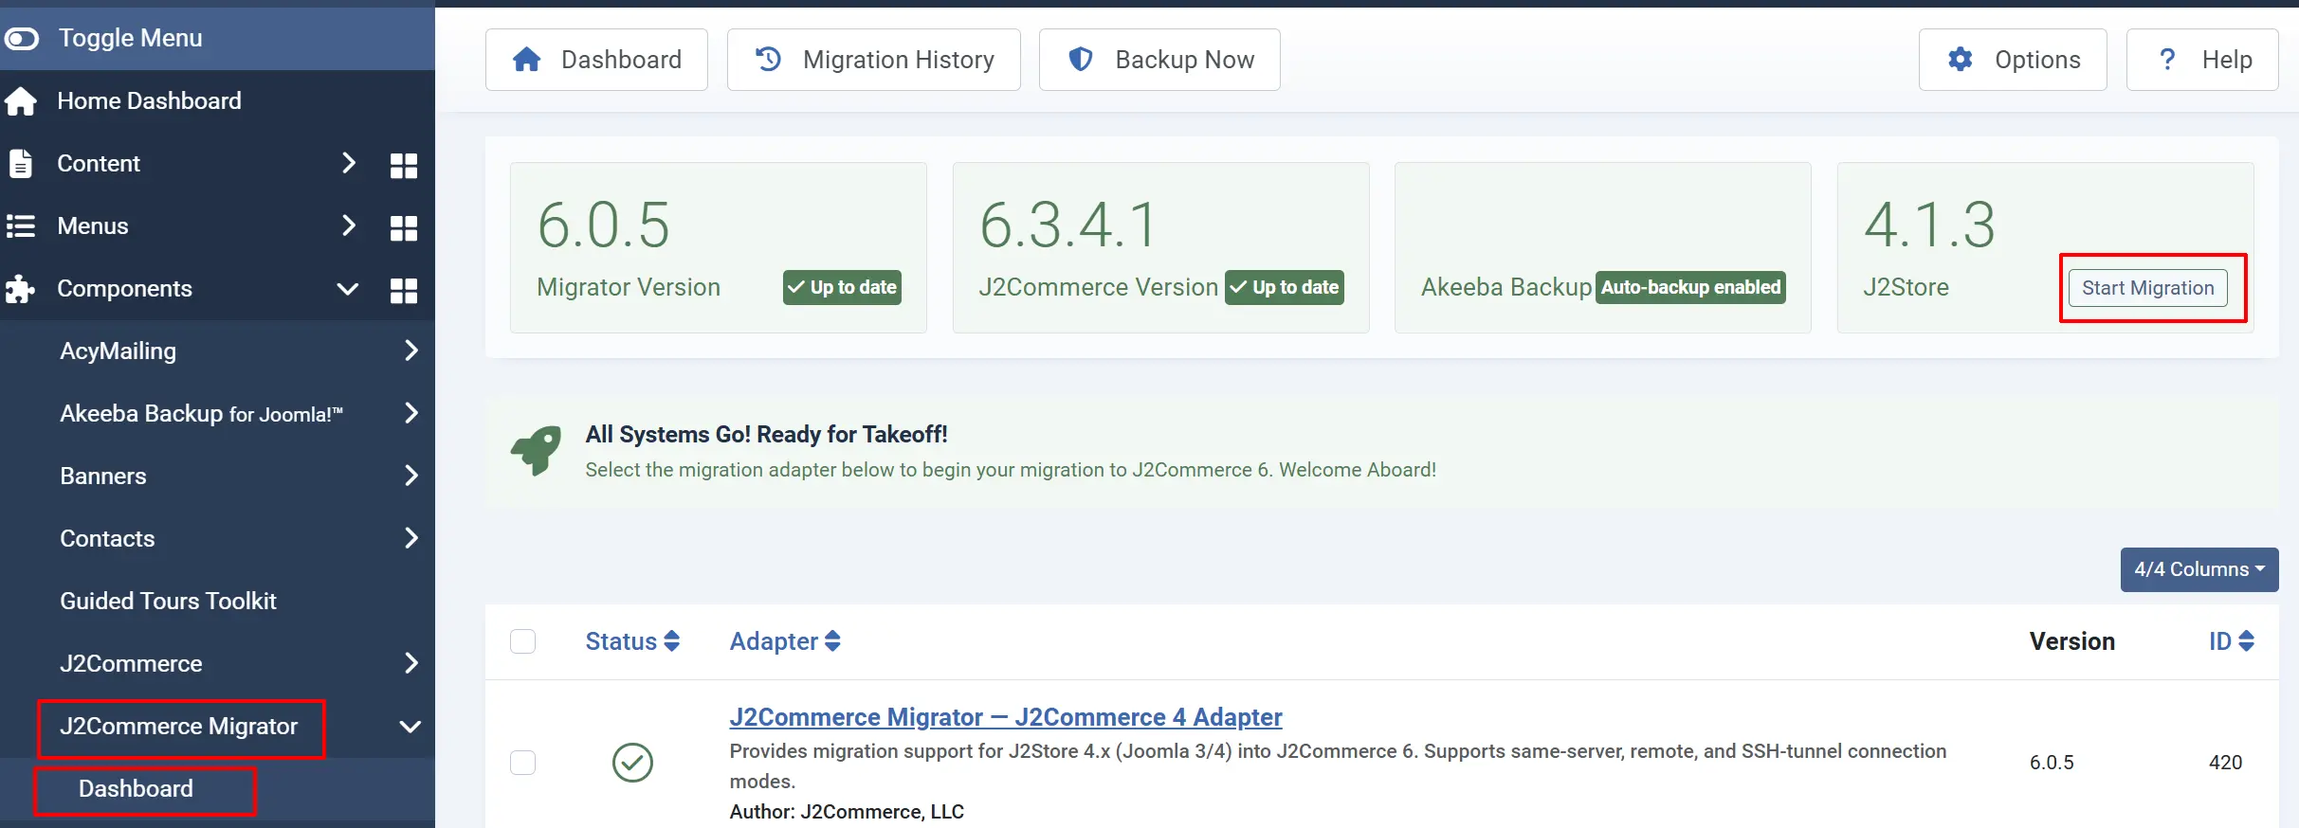
Task: Click the Menus list icon in sidebar
Action: tap(20, 226)
